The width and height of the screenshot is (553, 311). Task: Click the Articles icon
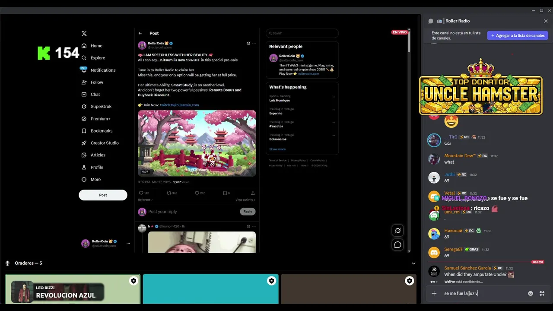coord(84,155)
